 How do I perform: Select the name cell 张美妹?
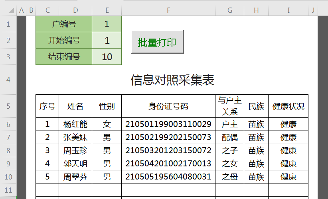tap(75, 137)
